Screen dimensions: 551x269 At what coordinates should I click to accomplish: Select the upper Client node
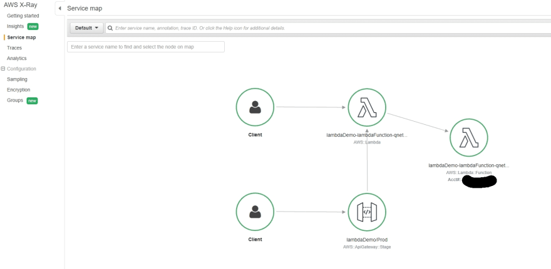(255, 107)
